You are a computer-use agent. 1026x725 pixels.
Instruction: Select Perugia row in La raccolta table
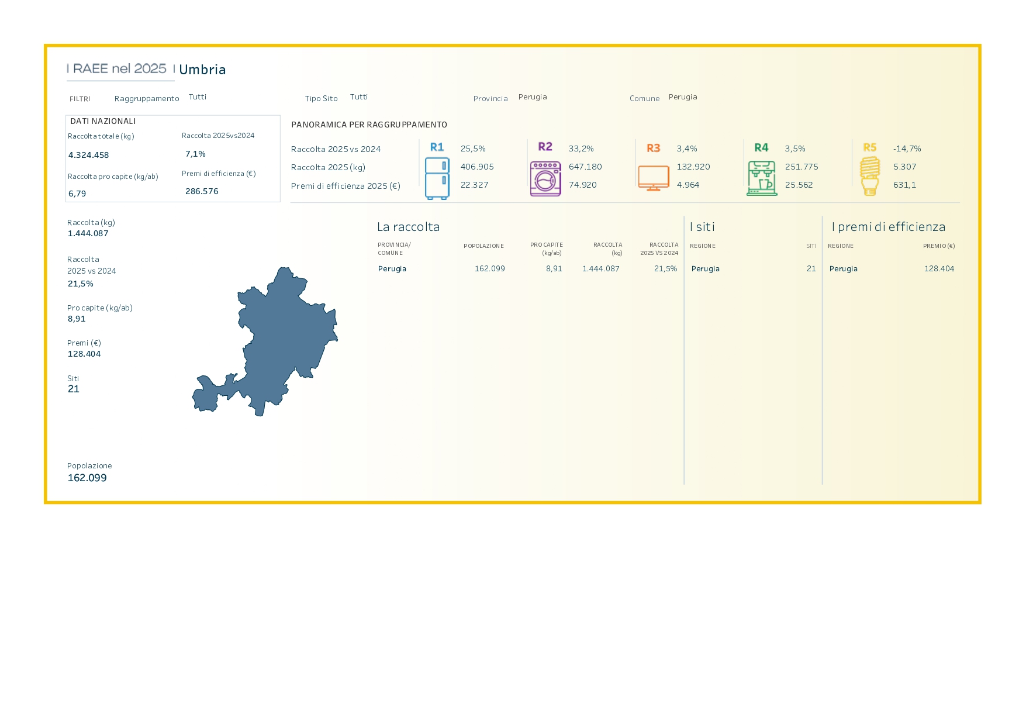pyautogui.click(x=527, y=269)
